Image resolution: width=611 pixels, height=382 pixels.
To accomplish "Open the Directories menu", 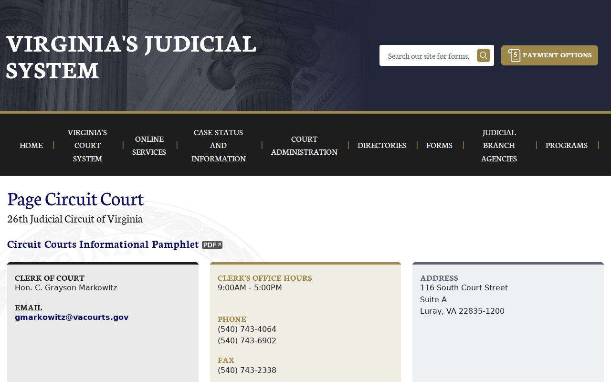I will point(382,145).
